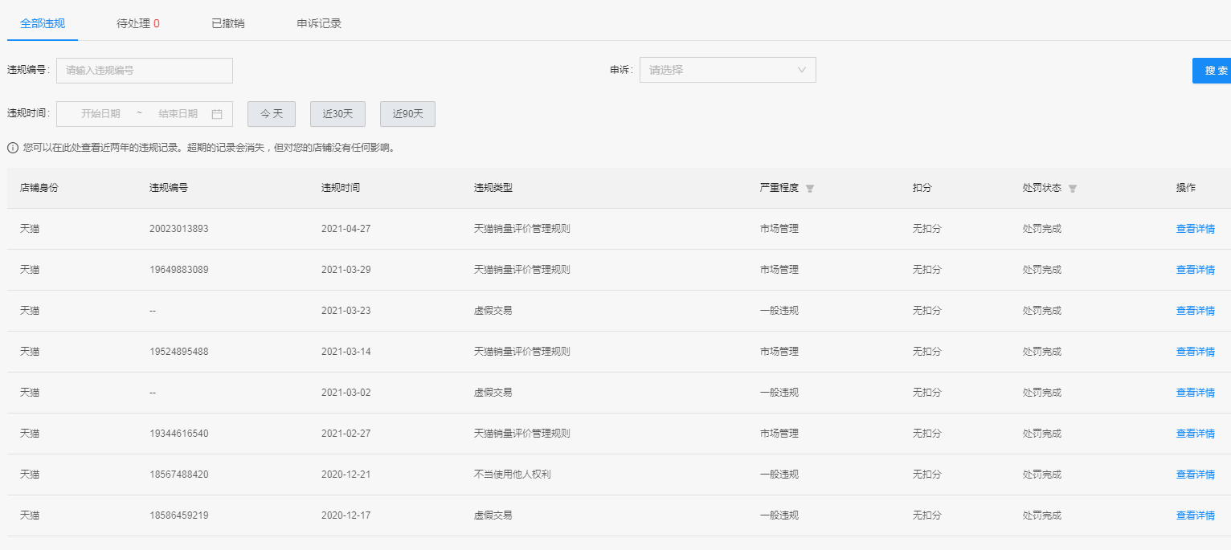
Task: Click the date 2020-12-17
Action: (346, 515)
